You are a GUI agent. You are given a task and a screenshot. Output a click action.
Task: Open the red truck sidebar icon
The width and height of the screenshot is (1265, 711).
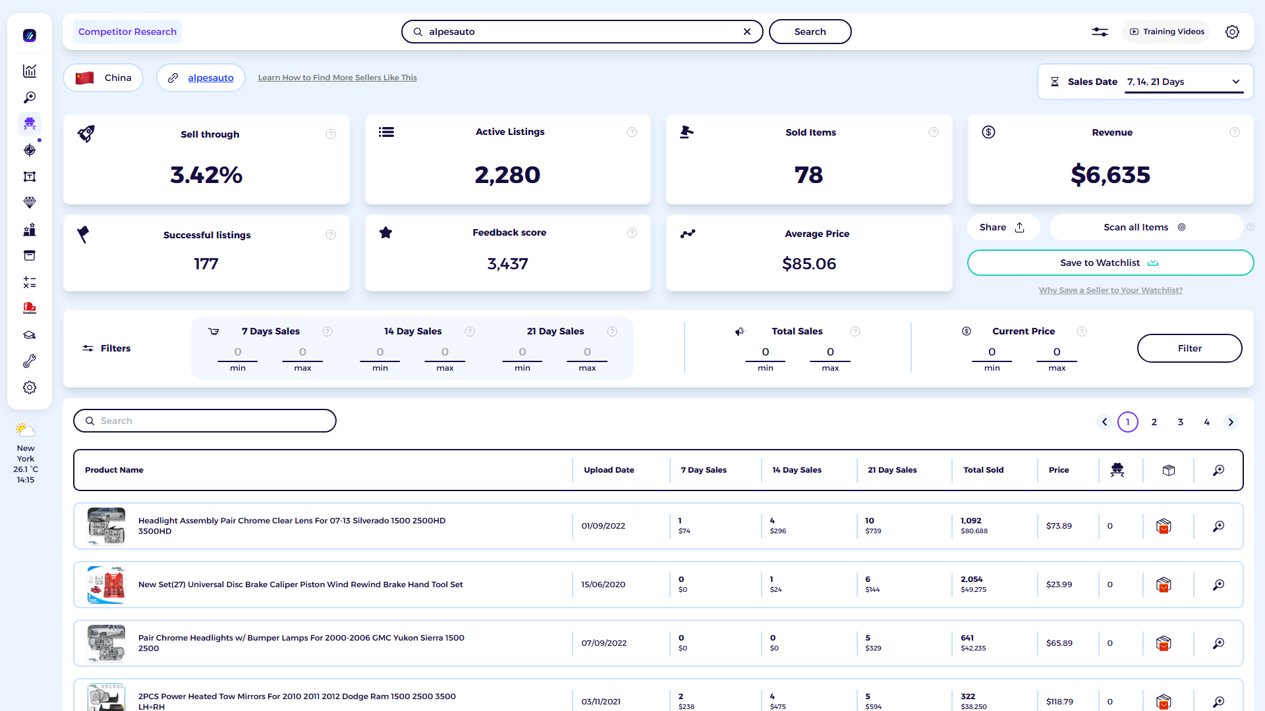coord(30,308)
